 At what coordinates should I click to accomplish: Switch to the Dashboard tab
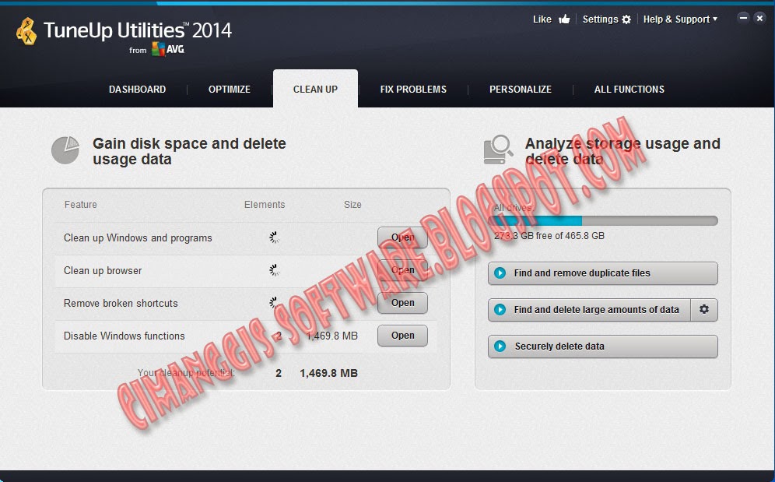coord(138,89)
